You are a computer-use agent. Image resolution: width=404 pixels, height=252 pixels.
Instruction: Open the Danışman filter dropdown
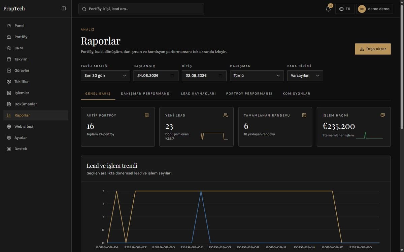pyautogui.click(x=257, y=76)
